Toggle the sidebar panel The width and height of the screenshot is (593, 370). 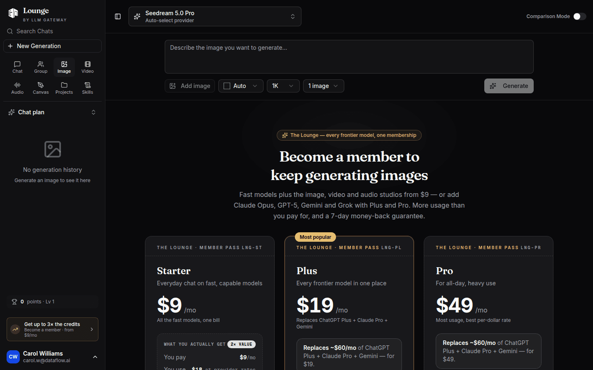pos(118,16)
